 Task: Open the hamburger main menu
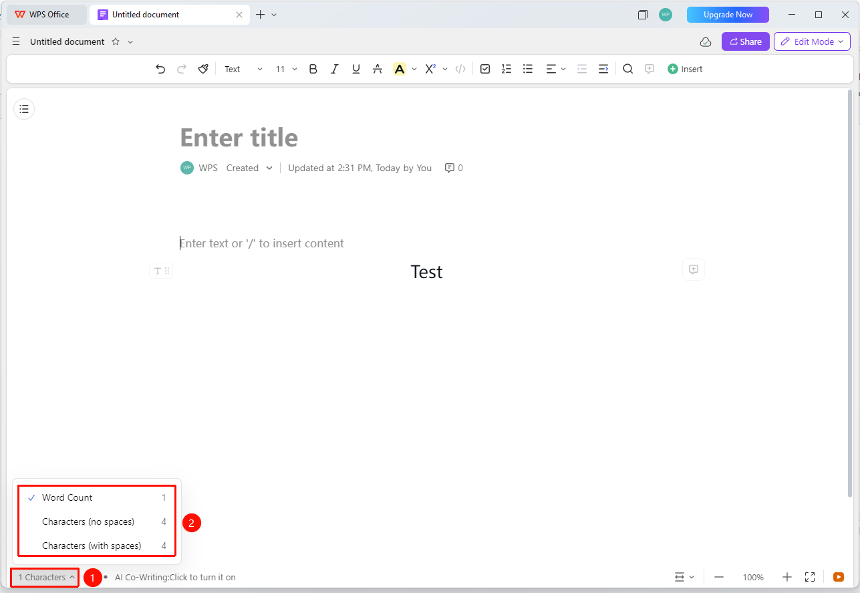[16, 41]
